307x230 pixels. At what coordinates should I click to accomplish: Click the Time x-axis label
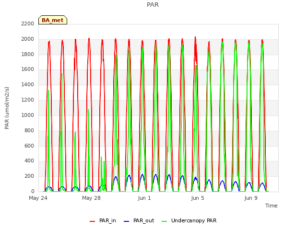click(x=272, y=206)
